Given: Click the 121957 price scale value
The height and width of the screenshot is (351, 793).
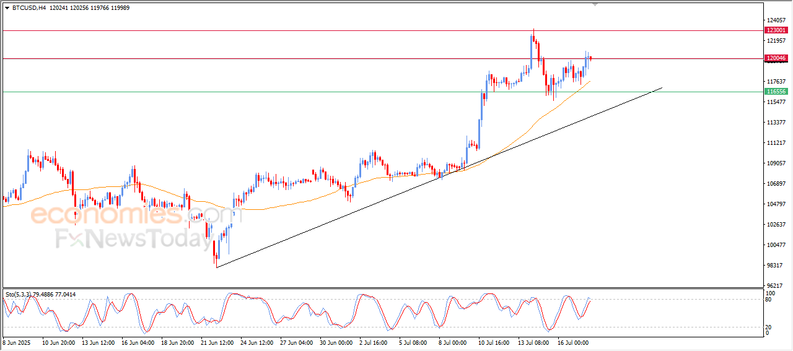Looking at the screenshot, I should pyautogui.click(x=778, y=41).
